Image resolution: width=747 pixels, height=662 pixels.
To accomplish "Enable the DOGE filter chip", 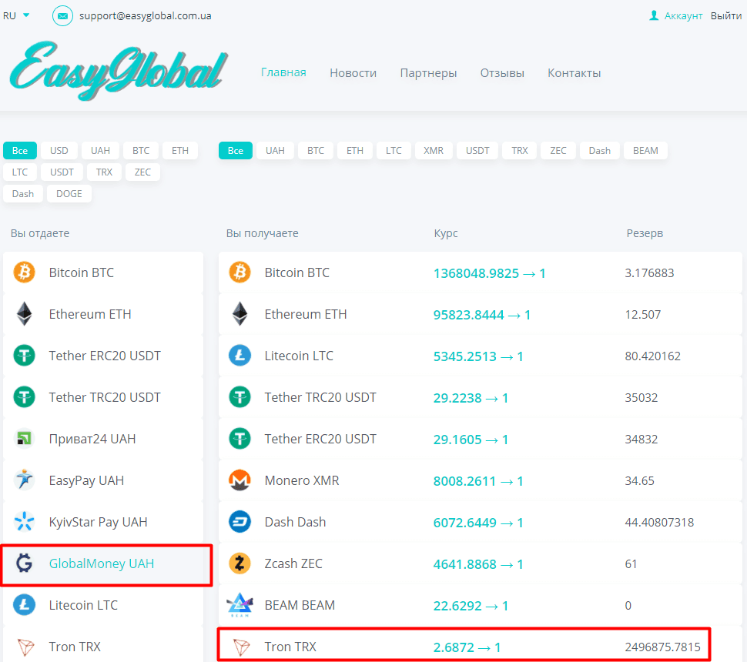I will click(x=69, y=193).
